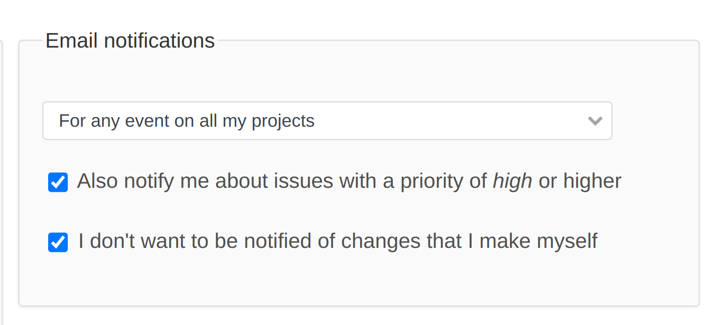Click the self-notification label text
Screen dimensions: 718x325
pos(337,241)
